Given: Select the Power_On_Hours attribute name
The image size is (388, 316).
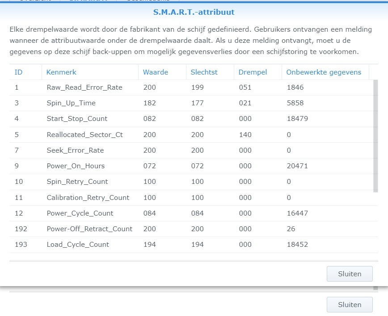Looking at the screenshot, I should pos(76,166).
